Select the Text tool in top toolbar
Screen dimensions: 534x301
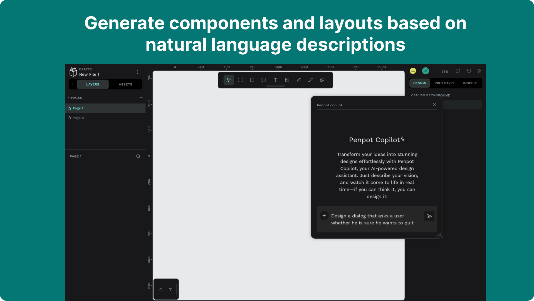pyautogui.click(x=276, y=80)
